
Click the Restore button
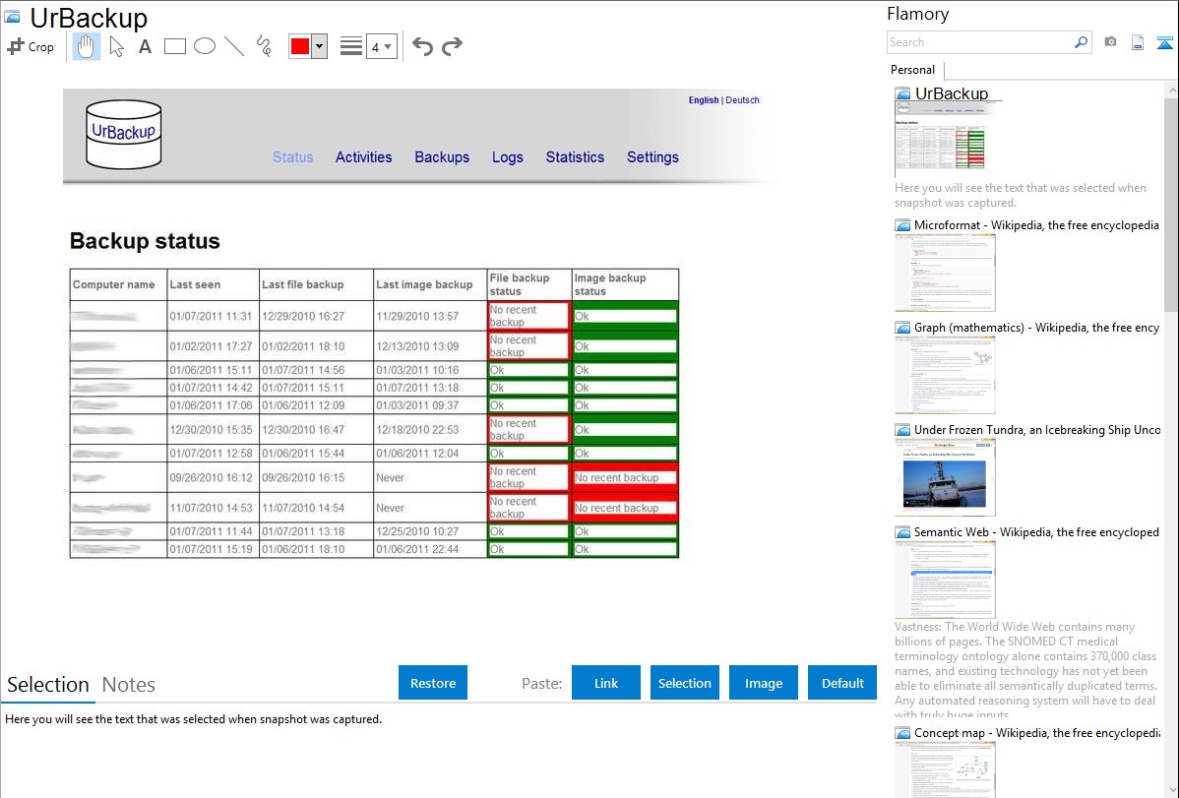pos(433,683)
